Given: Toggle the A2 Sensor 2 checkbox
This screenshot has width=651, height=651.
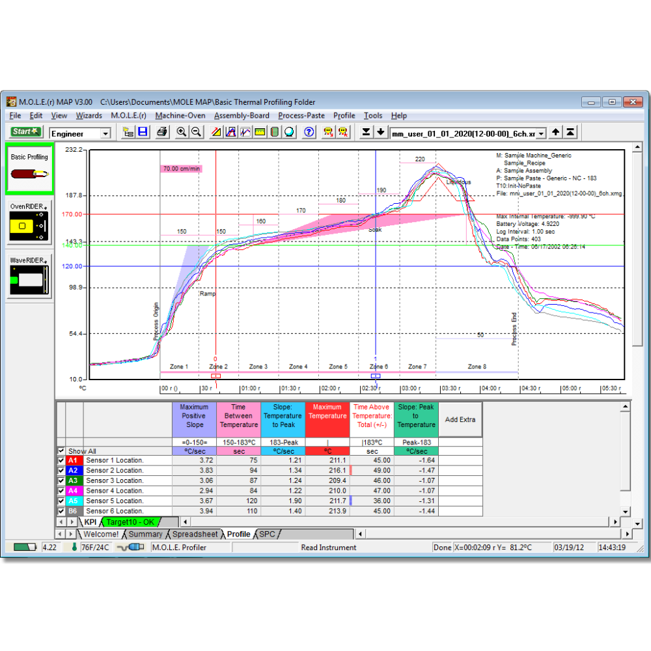Looking at the screenshot, I should pyautogui.click(x=61, y=471).
